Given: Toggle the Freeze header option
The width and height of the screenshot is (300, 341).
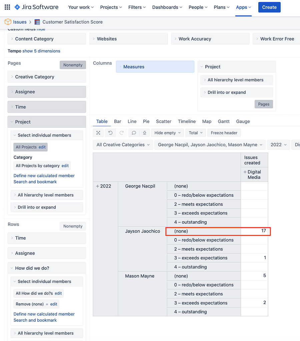Looking at the screenshot, I should click(x=224, y=133).
